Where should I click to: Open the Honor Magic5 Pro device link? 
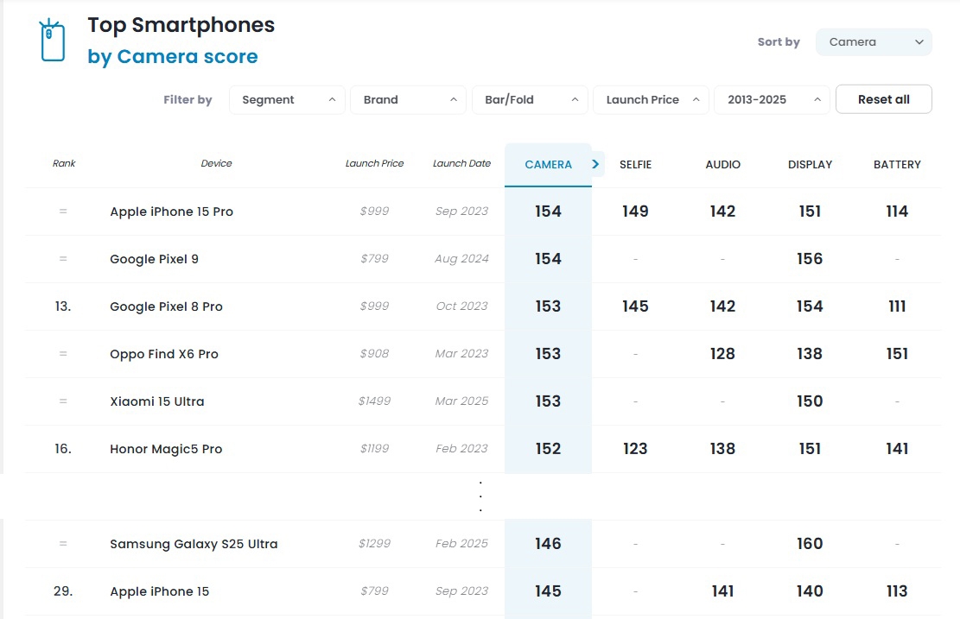(x=166, y=449)
